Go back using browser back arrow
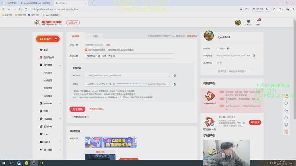This screenshot has height=166, width=296. [9, 9]
